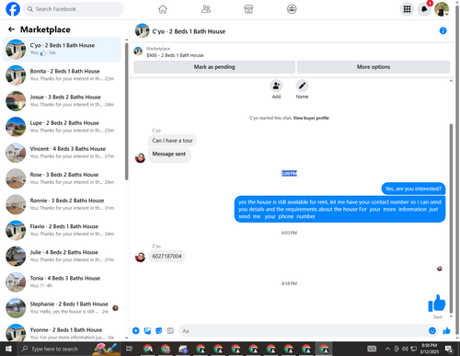Image resolution: width=460 pixels, height=356 pixels.
Task: Open conversation information icon
Action: (443, 30)
